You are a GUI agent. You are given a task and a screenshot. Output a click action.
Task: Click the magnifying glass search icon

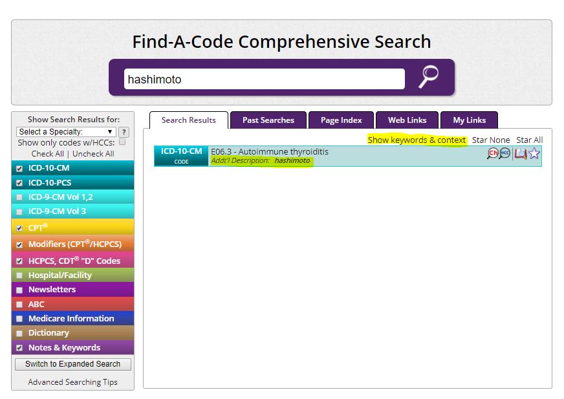428,77
